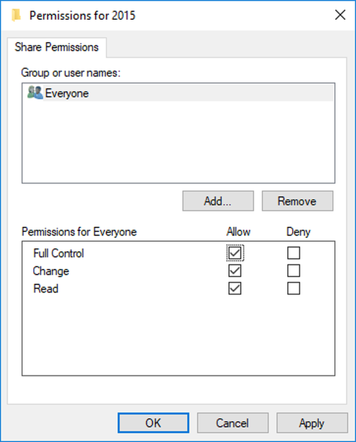Image resolution: width=356 pixels, height=442 pixels.
Task: Toggle the Allow checkbox for Read
Action: (235, 289)
